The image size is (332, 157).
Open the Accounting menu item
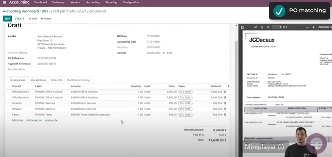[x=93, y=2]
